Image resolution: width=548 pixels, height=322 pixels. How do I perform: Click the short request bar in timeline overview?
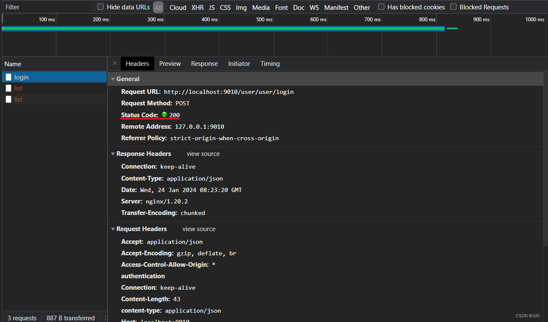point(452,28)
